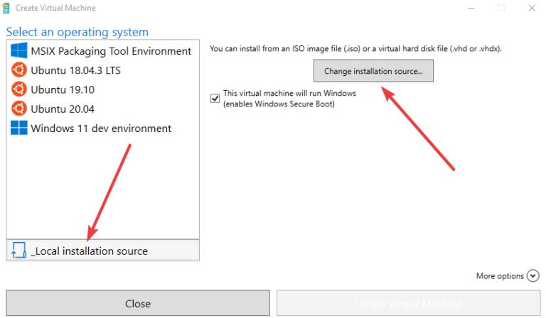Expand More options chevron

point(532,275)
